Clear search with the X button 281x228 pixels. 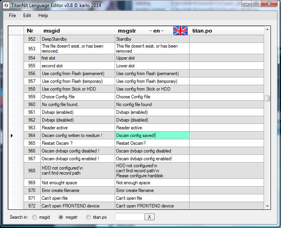pos(150,217)
